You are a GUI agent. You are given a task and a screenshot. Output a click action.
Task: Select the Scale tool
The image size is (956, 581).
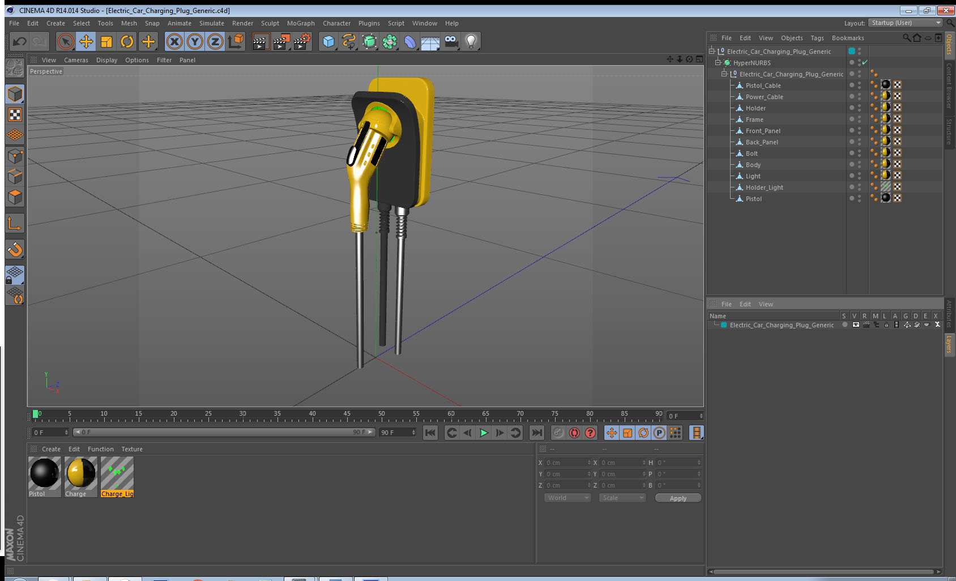[106, 41]
